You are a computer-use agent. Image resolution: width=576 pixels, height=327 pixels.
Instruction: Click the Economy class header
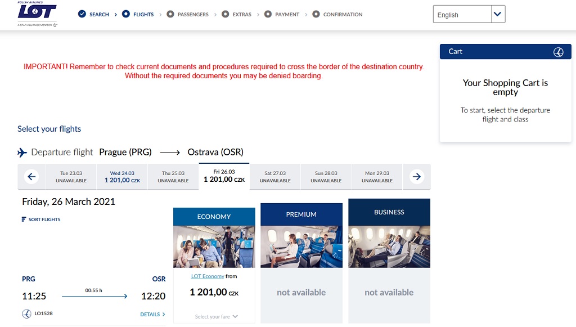pyautogui.click(x=214, y=217)
